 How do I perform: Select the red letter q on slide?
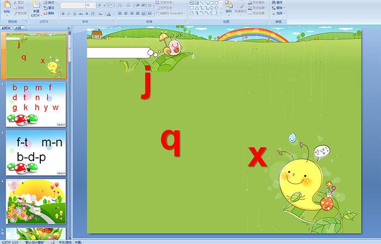[x=171, y=142]
